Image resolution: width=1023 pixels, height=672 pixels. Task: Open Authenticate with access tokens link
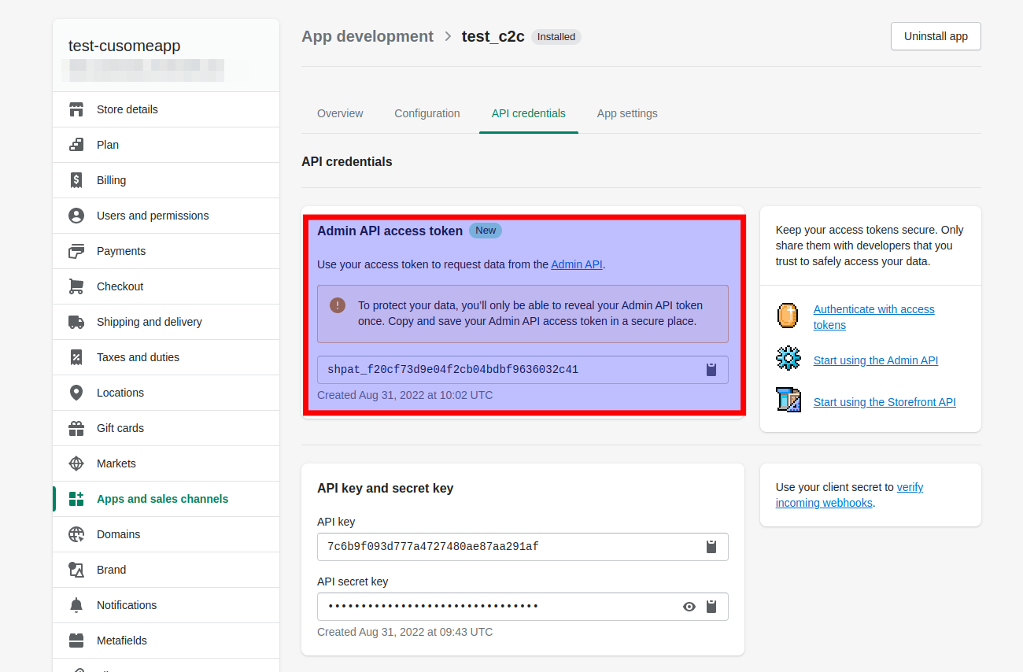[x=874, y=317]
